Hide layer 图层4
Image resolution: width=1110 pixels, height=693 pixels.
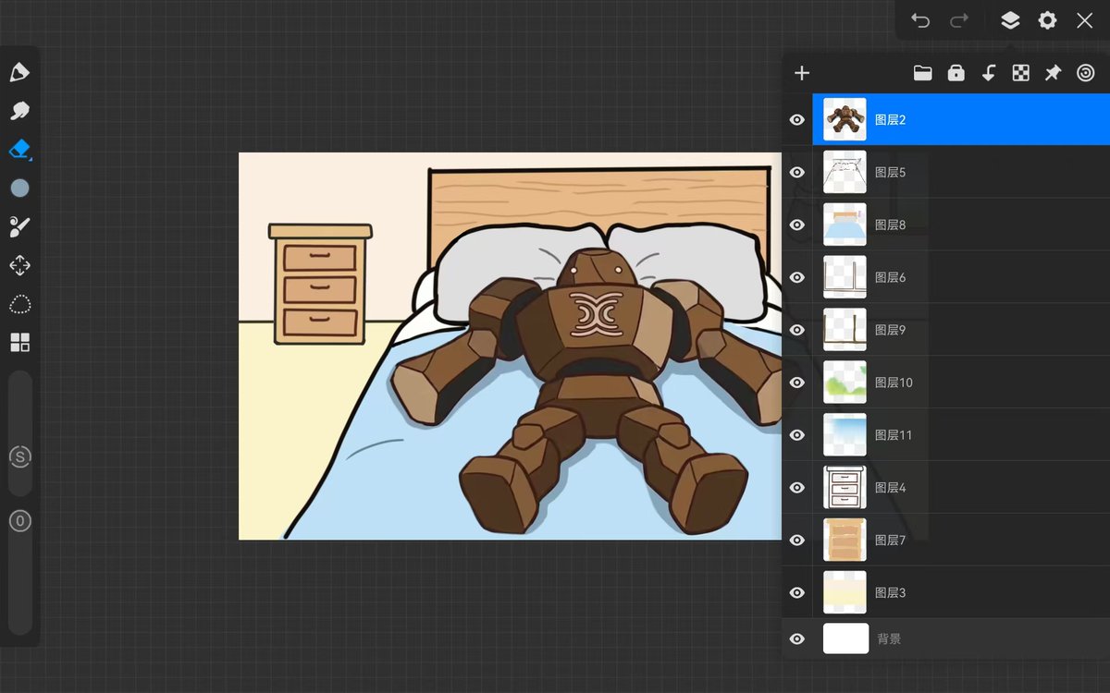click(x=796, y=488)
